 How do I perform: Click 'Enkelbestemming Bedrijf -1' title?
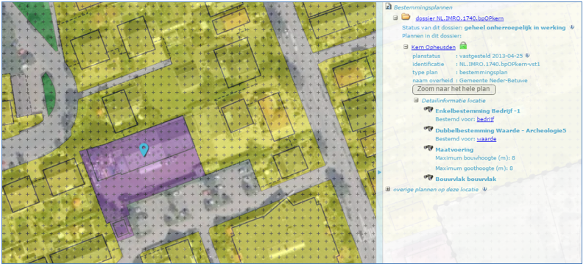pyautogui.click(x=478, y=111)
